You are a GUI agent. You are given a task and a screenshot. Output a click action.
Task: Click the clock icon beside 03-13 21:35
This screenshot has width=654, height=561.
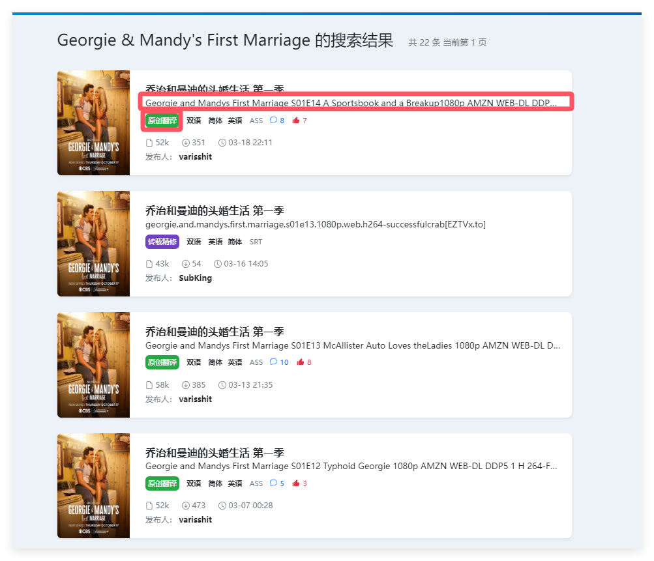point(222,384)
